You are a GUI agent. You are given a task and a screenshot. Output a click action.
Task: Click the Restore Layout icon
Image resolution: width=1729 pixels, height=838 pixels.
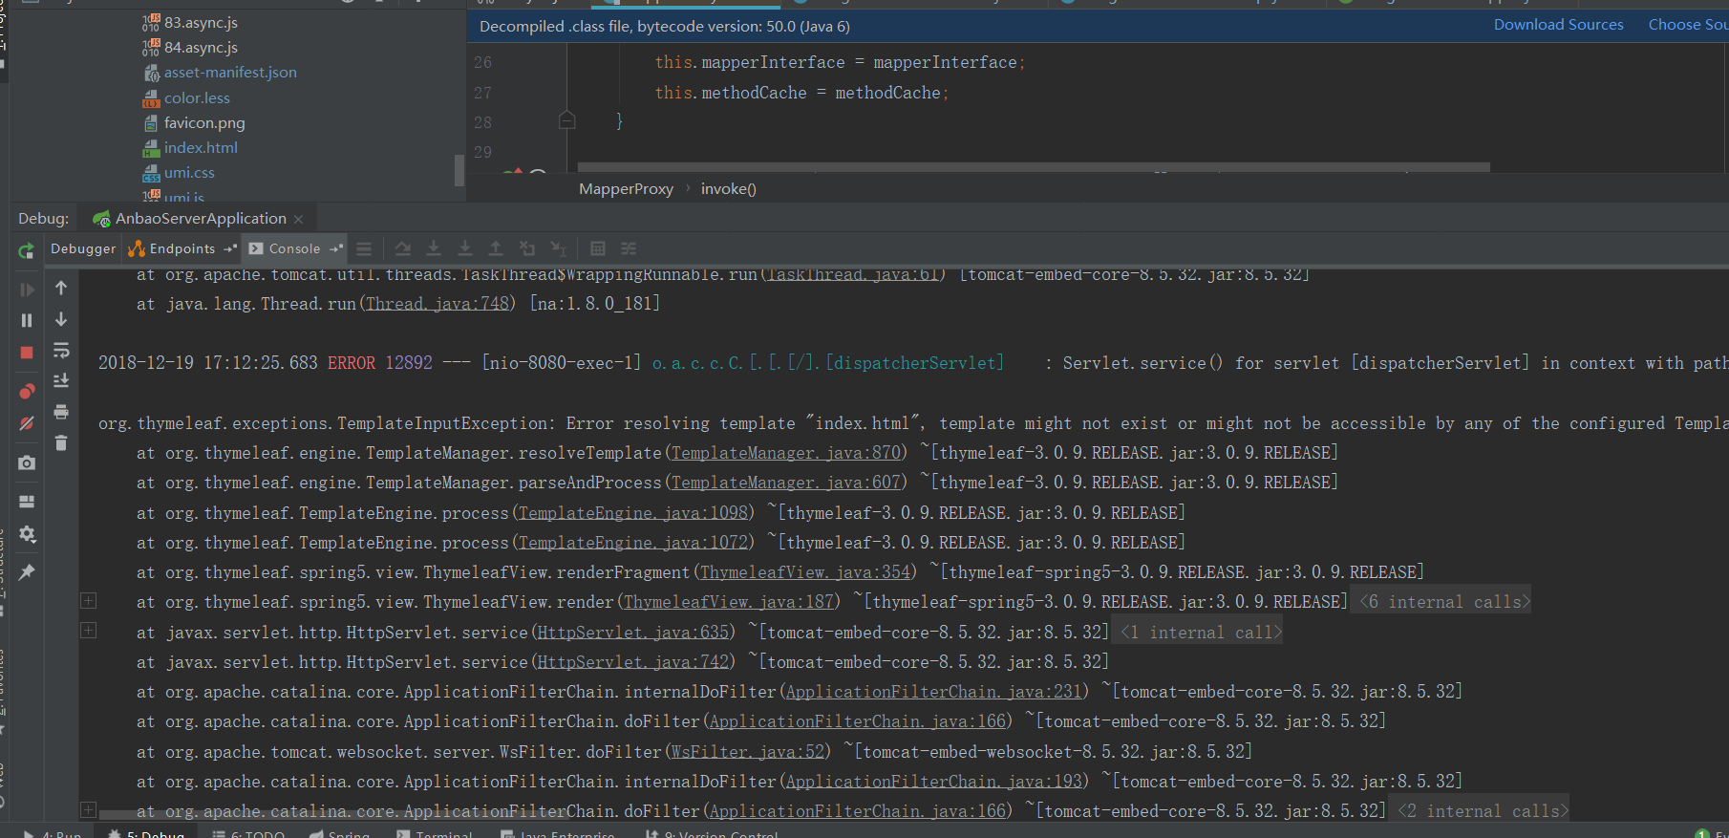coord(27,502)
